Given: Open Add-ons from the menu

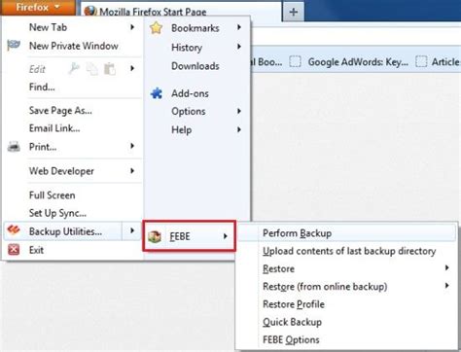Looking at the screenshot, I should (197, 93).
